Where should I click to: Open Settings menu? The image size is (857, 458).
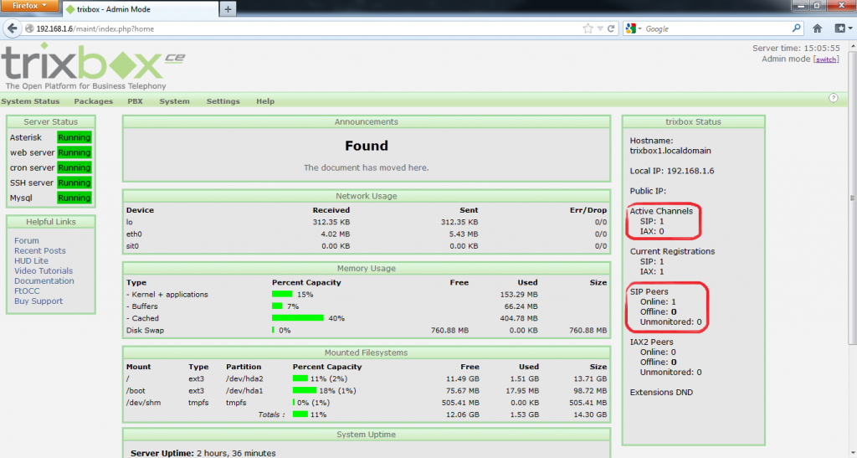[x=223, y=101]
